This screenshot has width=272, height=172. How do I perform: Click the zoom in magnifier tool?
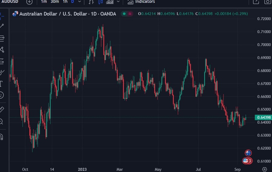click(2, 121)
